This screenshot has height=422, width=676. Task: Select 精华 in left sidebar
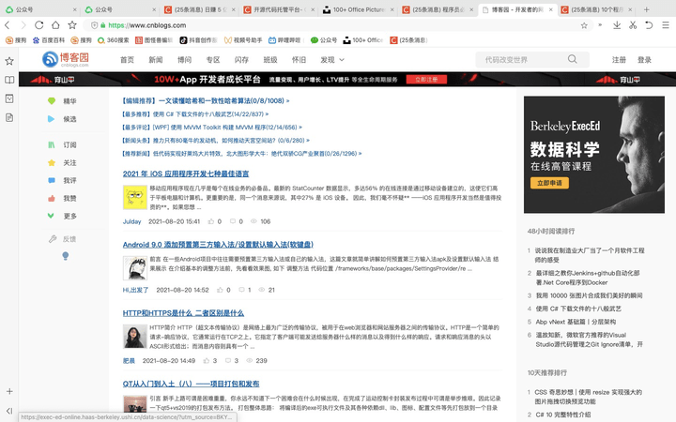(63, 100)
